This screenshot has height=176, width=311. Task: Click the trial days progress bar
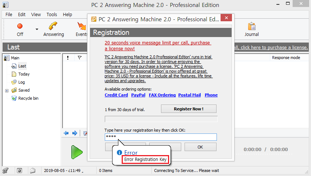coord(161,119)
